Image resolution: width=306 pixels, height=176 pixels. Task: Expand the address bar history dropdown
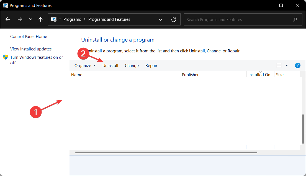(x=161, y=19)
